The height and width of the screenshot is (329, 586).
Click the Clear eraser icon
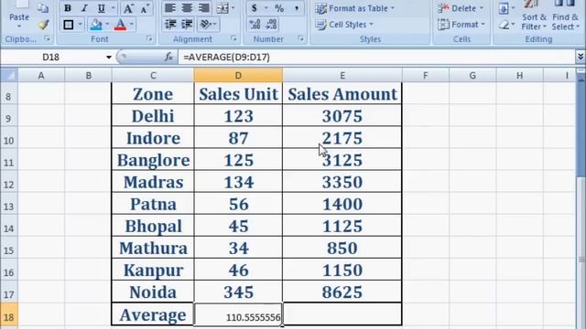(505, 25)
